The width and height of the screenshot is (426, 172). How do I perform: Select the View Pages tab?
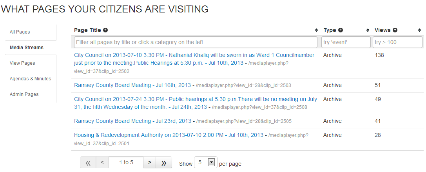coord(22,63)
